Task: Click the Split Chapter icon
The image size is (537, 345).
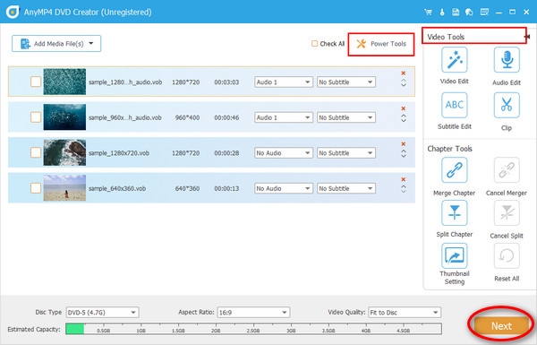Action: [454, 213]
